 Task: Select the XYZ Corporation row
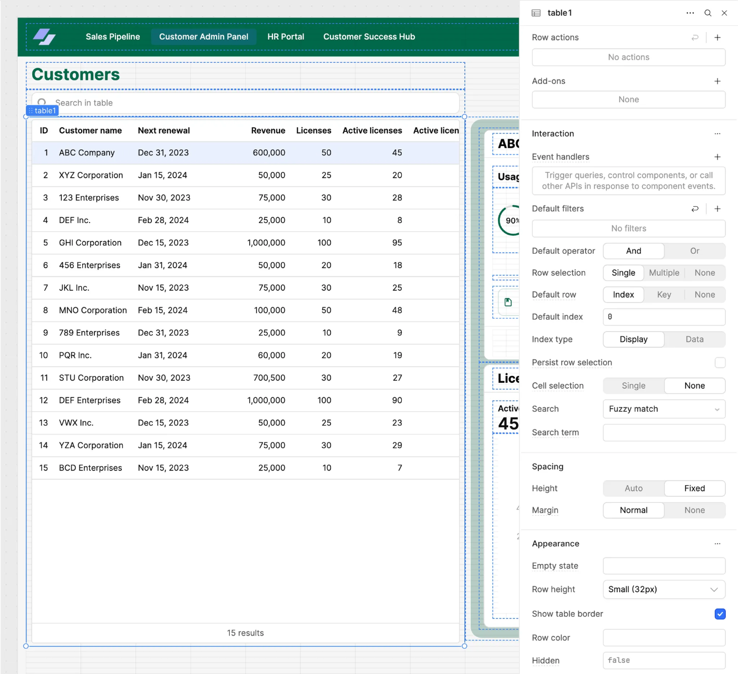245,175
